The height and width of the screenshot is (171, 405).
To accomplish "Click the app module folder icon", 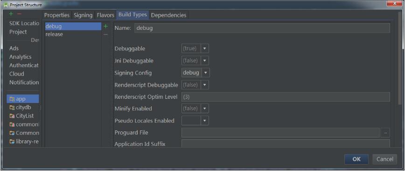I will 12,99.
